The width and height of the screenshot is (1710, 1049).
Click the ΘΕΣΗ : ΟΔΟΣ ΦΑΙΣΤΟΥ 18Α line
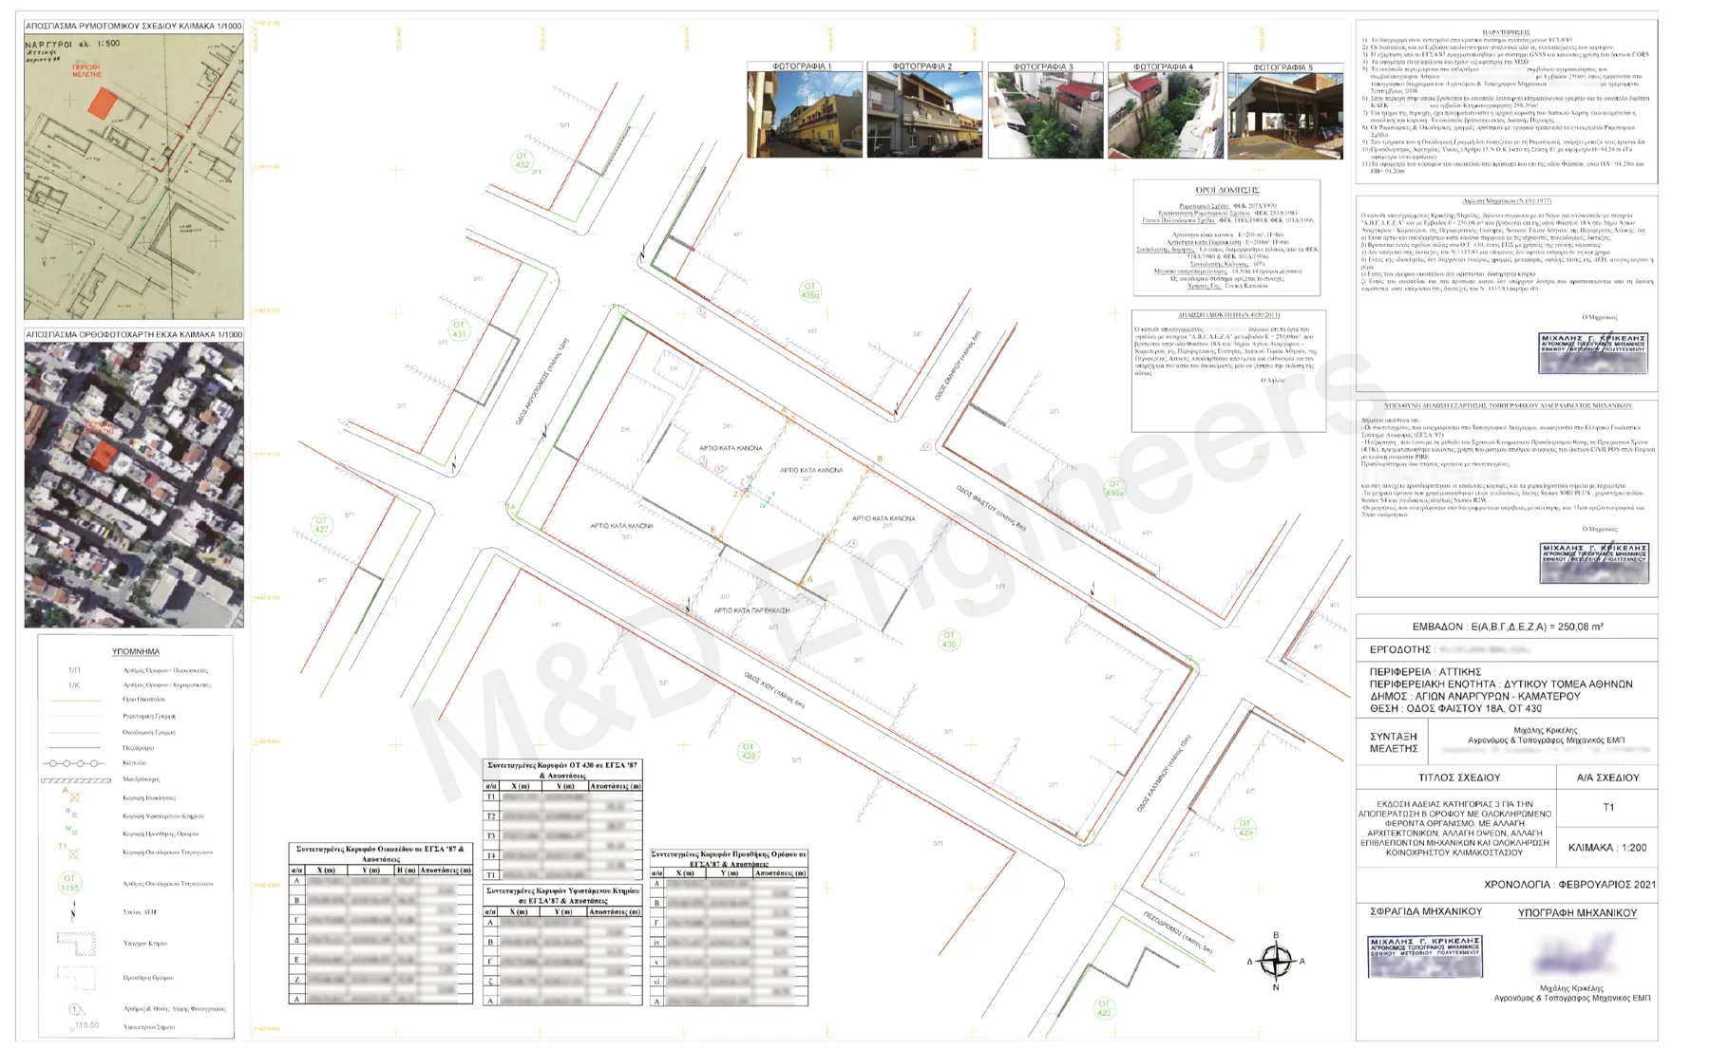coord(1455,708)
